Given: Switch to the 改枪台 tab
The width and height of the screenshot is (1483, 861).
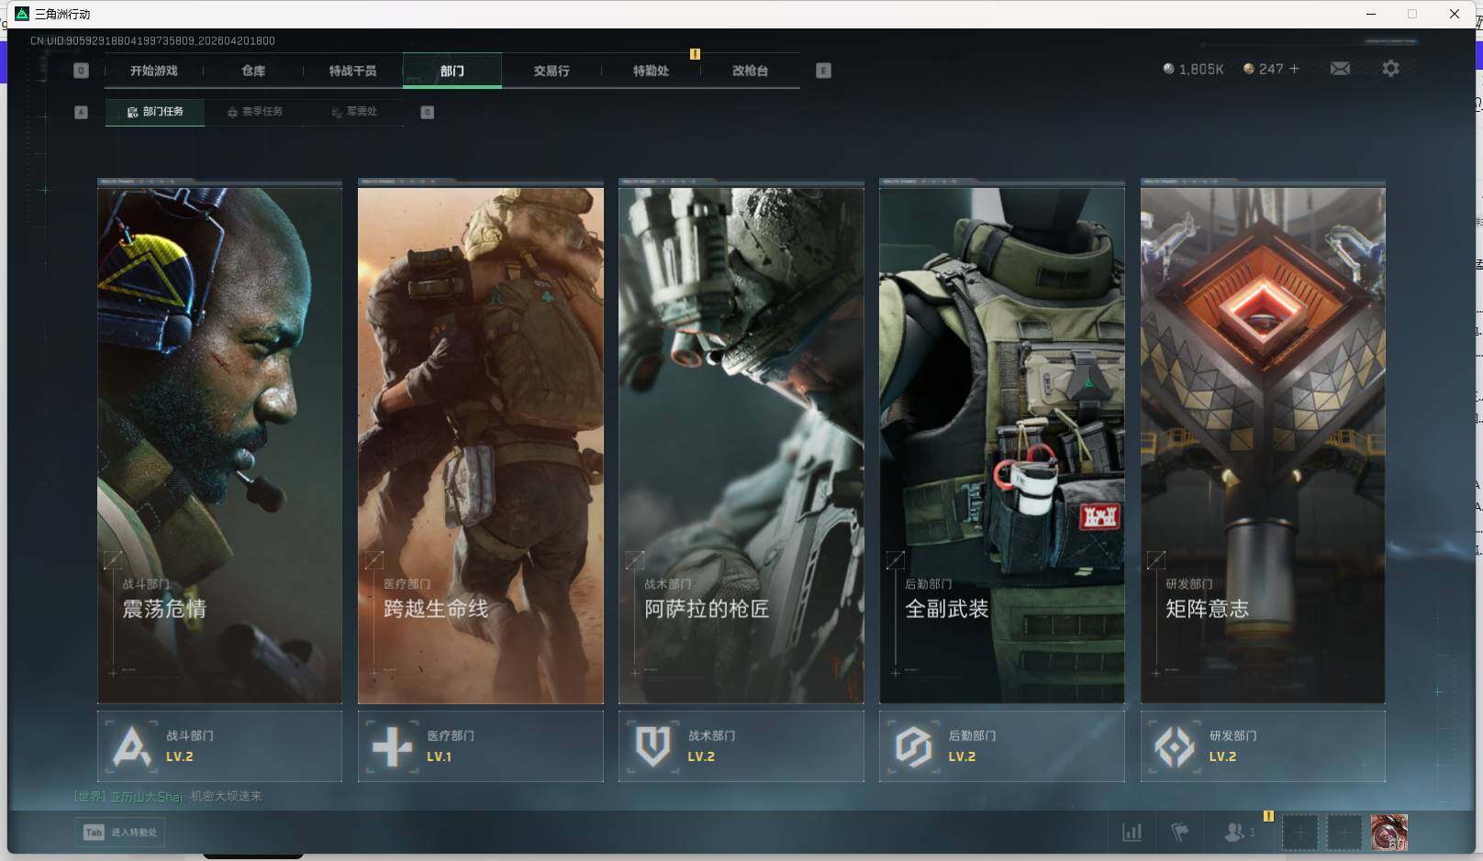Looking at the screenshot, I should tap(750, 71).
